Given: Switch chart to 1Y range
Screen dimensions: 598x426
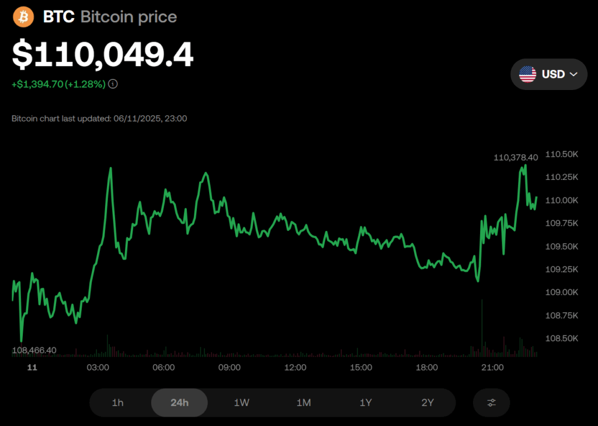Looking at the screenshot, I should pyautogui.click(x=366, y=403).
